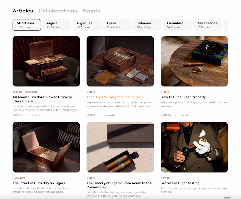Screen dimensions: 241x199
Task: Open the man lighting cigar photo
Action: [x=194, y=147]
